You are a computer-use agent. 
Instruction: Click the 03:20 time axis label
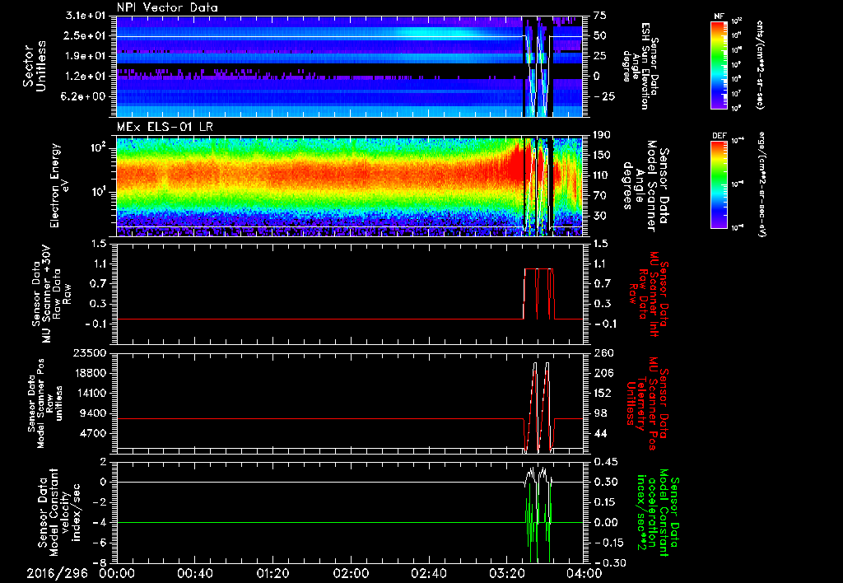507,573
